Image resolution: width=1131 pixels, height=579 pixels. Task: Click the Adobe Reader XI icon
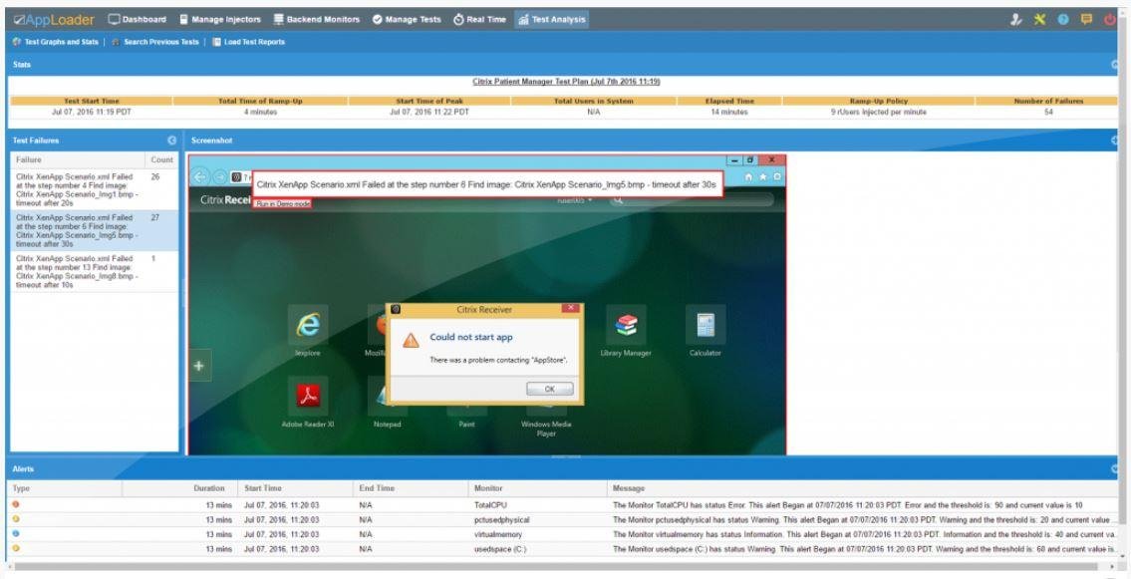(x=308, y=396)
